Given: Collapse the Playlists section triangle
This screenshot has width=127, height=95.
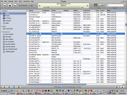Looking at the screenshot, I should tap(2, 32).
